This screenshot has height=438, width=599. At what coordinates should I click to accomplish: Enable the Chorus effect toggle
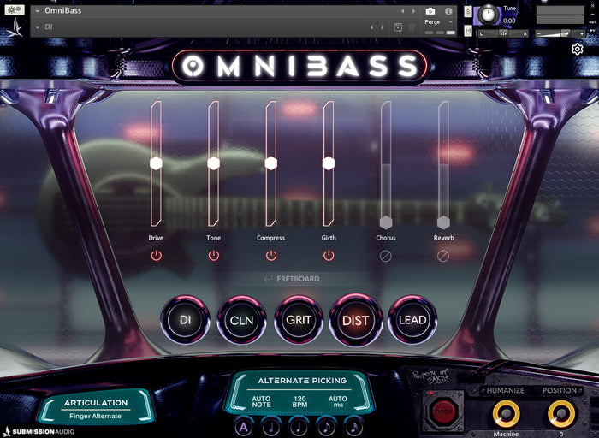(x=386, y=256)
